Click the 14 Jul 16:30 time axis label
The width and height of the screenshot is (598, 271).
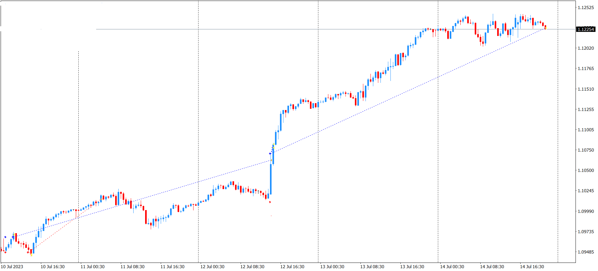pyautogui.click(x=532, y=267)
